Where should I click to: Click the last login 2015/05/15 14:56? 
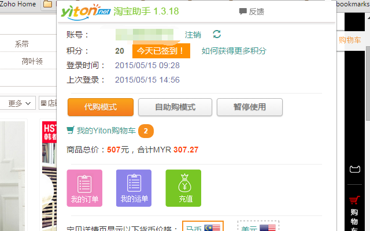click(147, 80)
